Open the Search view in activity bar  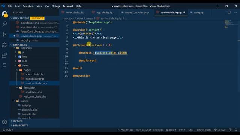coord(4,24)
